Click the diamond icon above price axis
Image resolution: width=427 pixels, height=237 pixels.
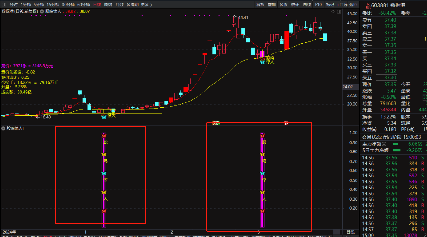click(333, 12)
